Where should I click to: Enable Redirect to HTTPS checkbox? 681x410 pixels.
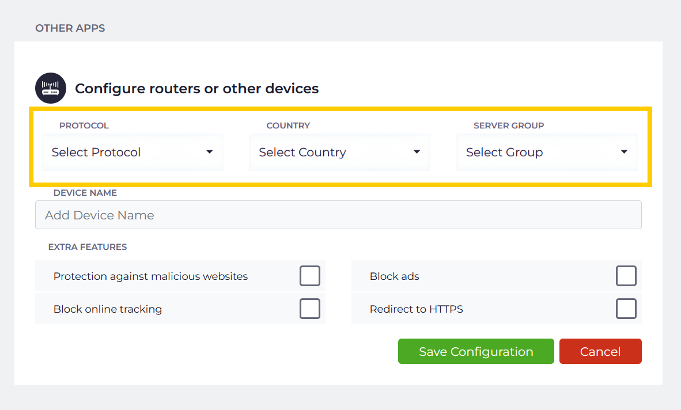click(626, 309)
